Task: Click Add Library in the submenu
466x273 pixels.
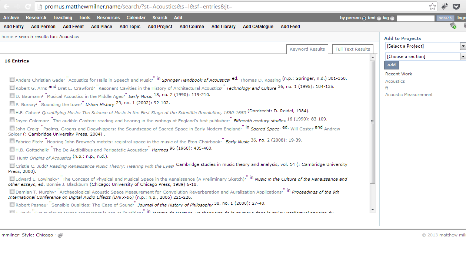Action: click(223, 27)
